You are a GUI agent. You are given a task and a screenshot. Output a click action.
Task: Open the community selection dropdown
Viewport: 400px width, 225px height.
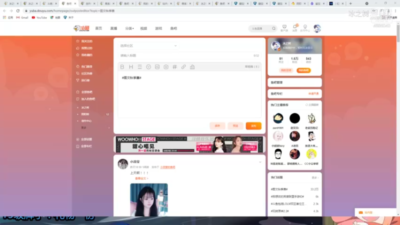point(148,45)
